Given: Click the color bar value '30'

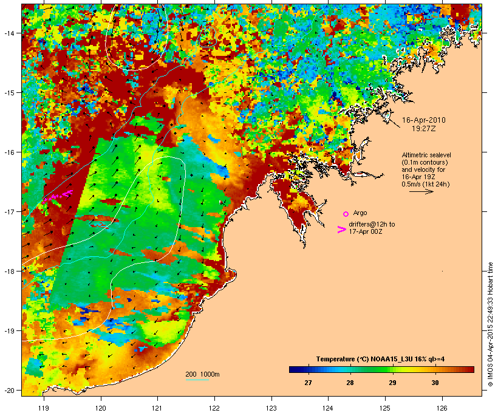Looking at the screenshot, I should [x=435, y=383].
